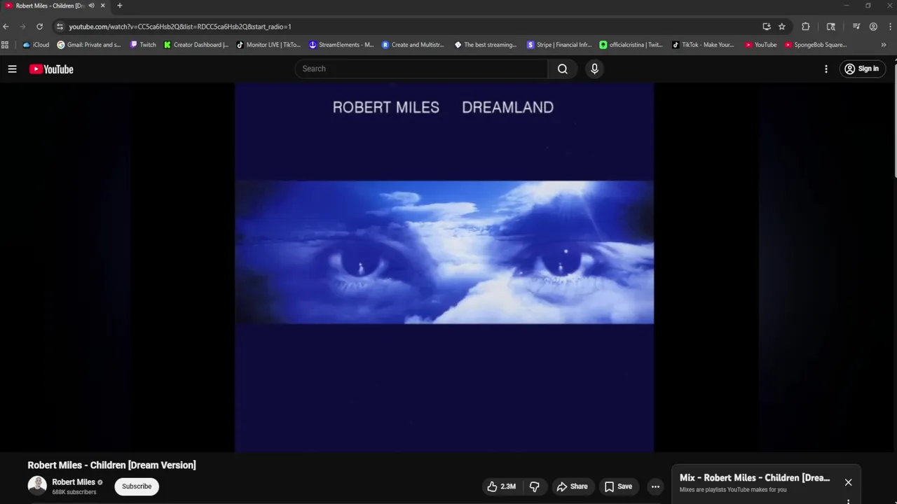Image resolution: width=897 pixels, height=504 pixels.
Task: Click the address bar URL
Action: pos(180,27)
